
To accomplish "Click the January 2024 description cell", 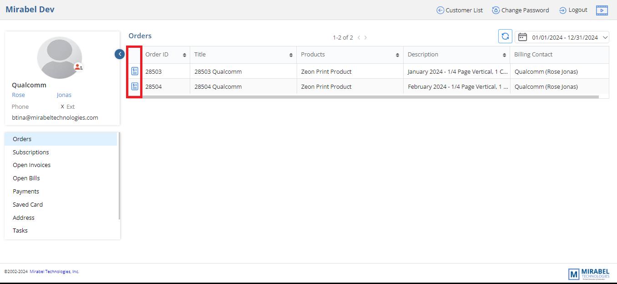I will pos(458,71).
